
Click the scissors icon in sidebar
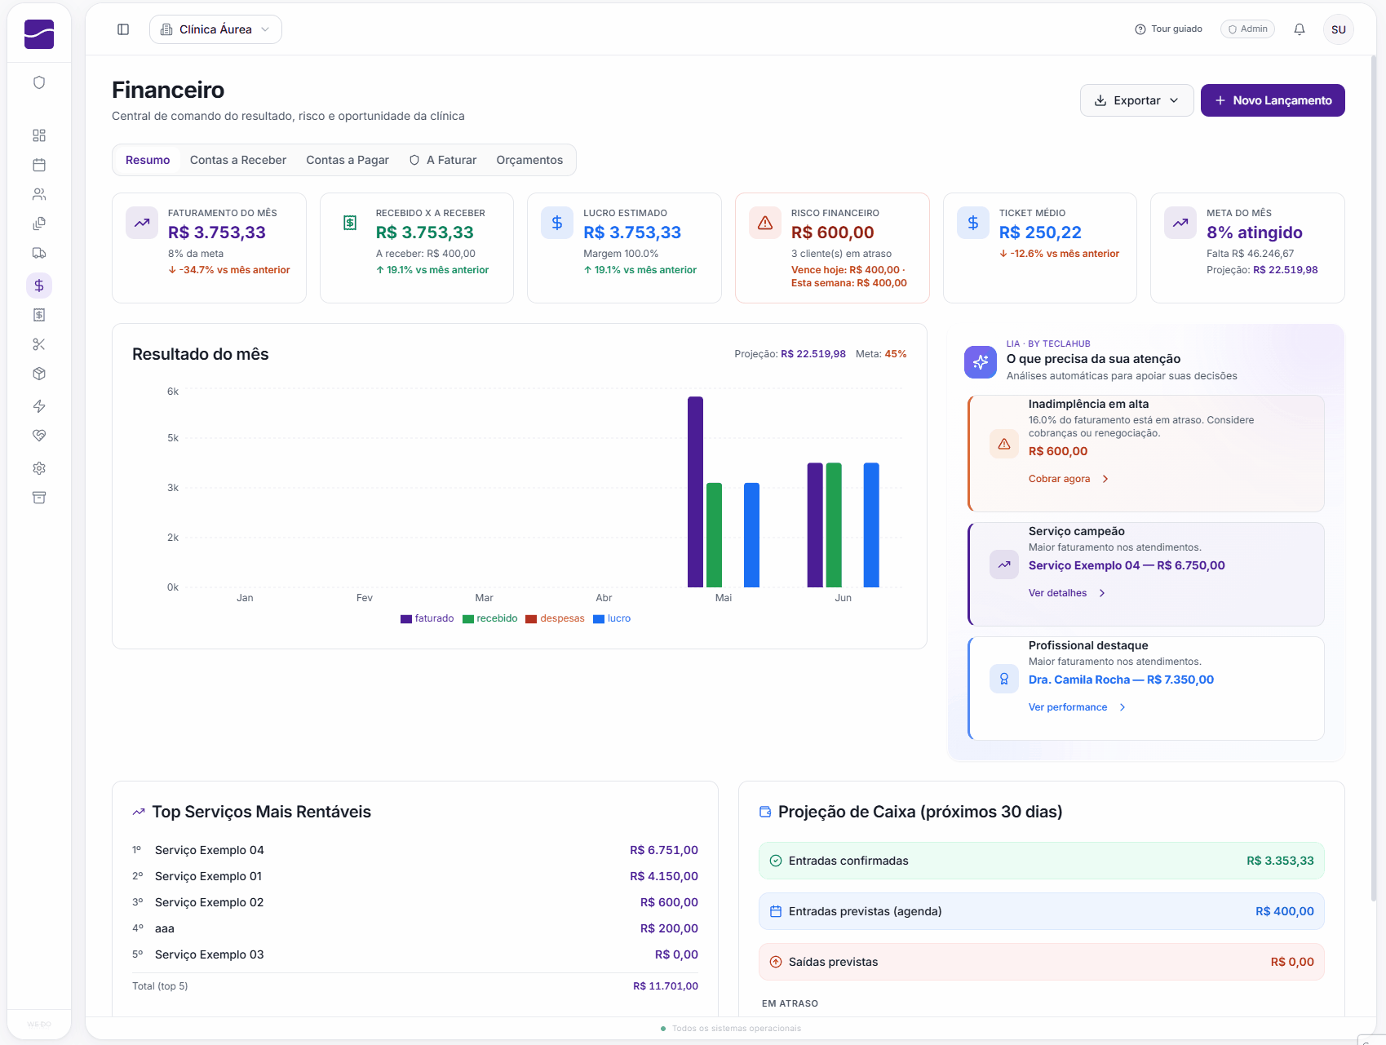click(x=39, y=344)
